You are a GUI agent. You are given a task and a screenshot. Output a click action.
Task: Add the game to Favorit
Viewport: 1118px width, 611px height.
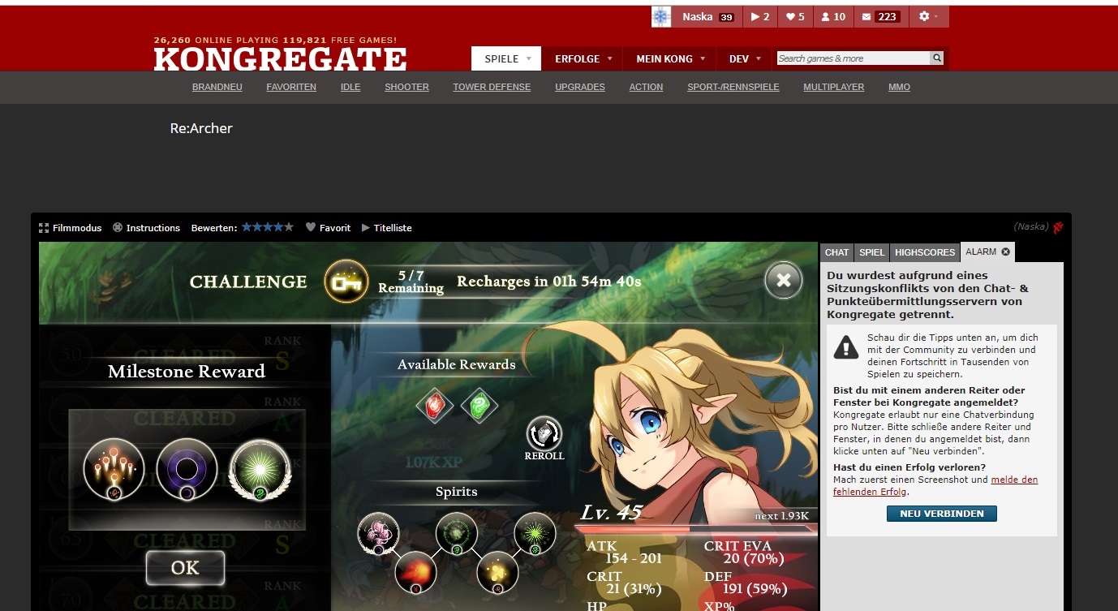328,228
